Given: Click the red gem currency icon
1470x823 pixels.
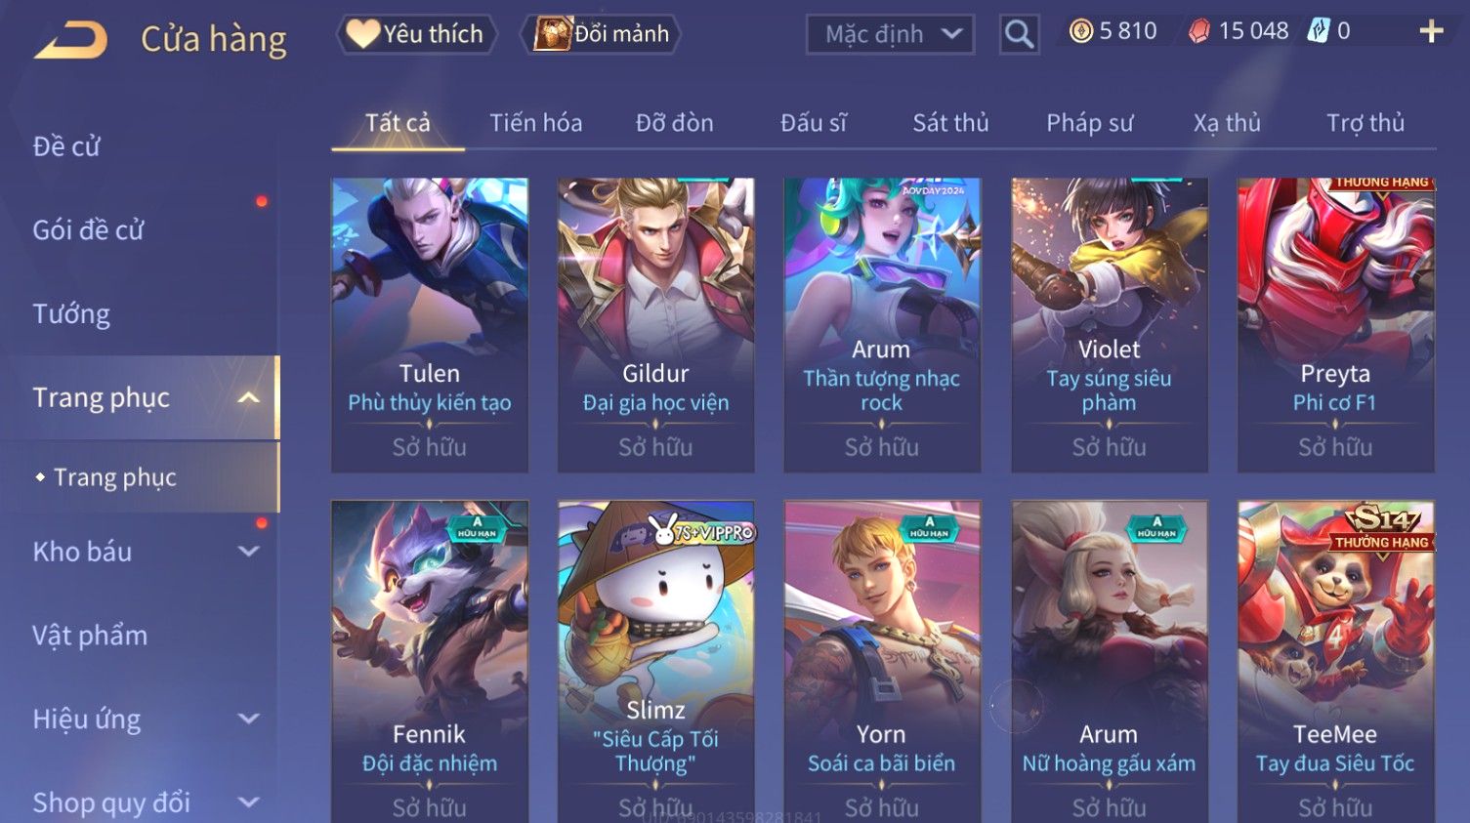Looking at the screenshot, I should pos(1198,31).
